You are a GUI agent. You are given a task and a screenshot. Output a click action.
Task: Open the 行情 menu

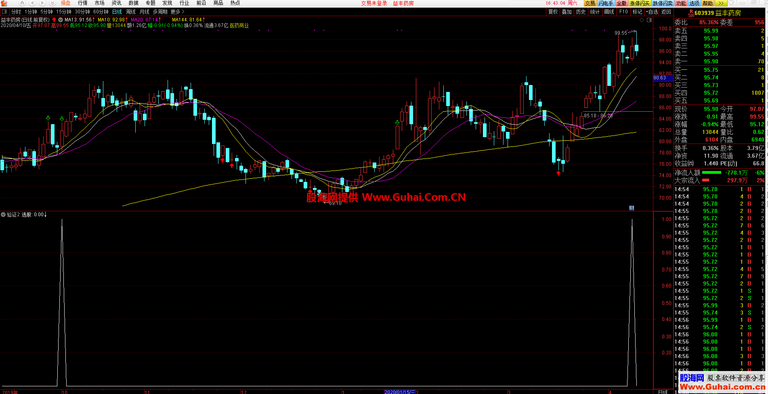82,3
